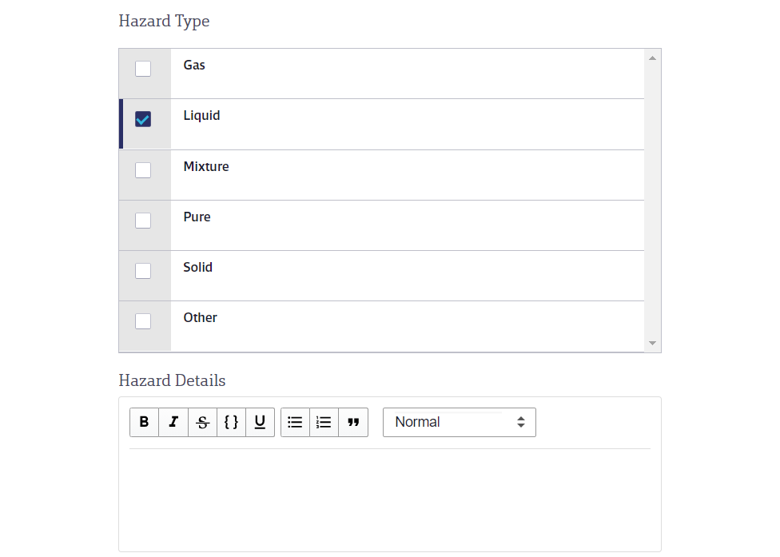Click the Other row label
This screenshot has width=780, height=557.
click(x=200, y=318)
